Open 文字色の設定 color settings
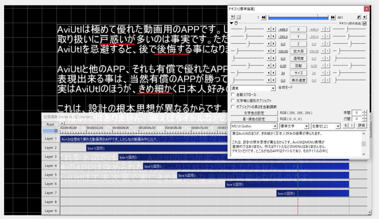This screenshot has width=379, height=219. click(254, 113)
